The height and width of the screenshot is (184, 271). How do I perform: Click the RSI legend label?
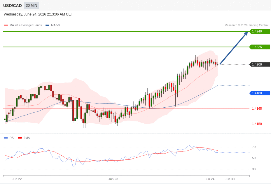pyautogui.click(x=12, y=138)
